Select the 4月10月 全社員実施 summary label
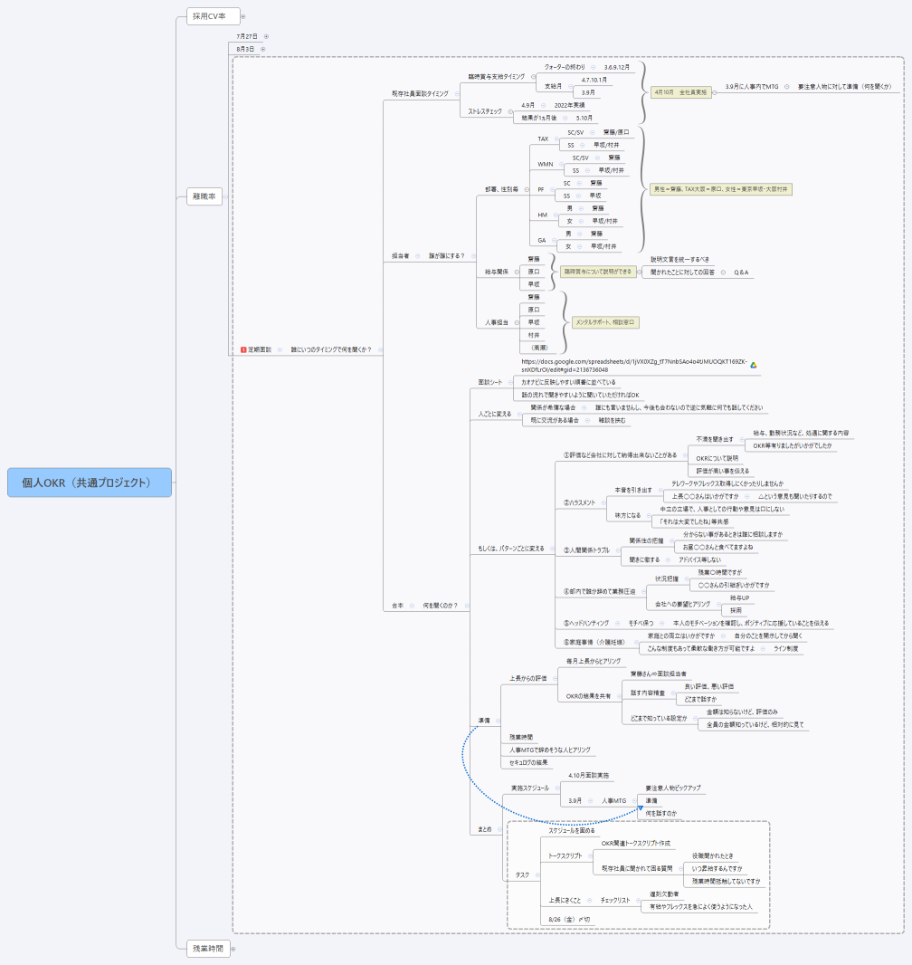Screen dimensions: 912x965 point(680,92)
